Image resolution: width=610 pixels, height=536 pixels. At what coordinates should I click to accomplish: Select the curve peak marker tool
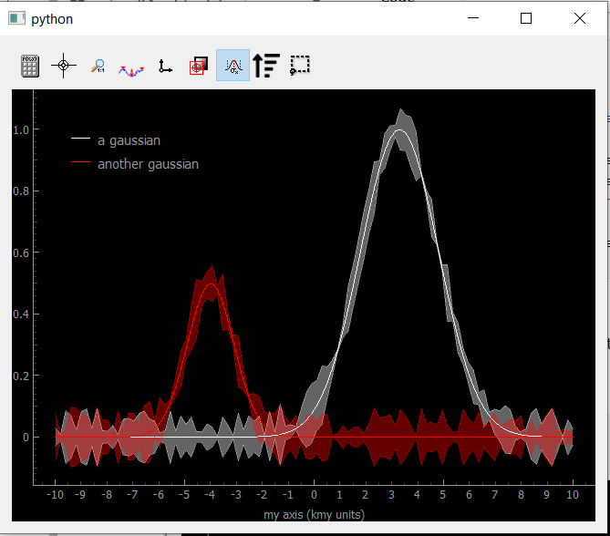(x=131, y=71)
